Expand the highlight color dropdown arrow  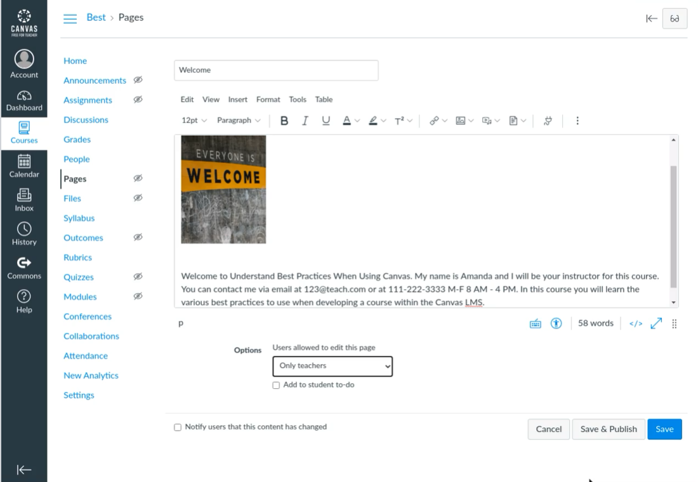[x=384, y=120]
